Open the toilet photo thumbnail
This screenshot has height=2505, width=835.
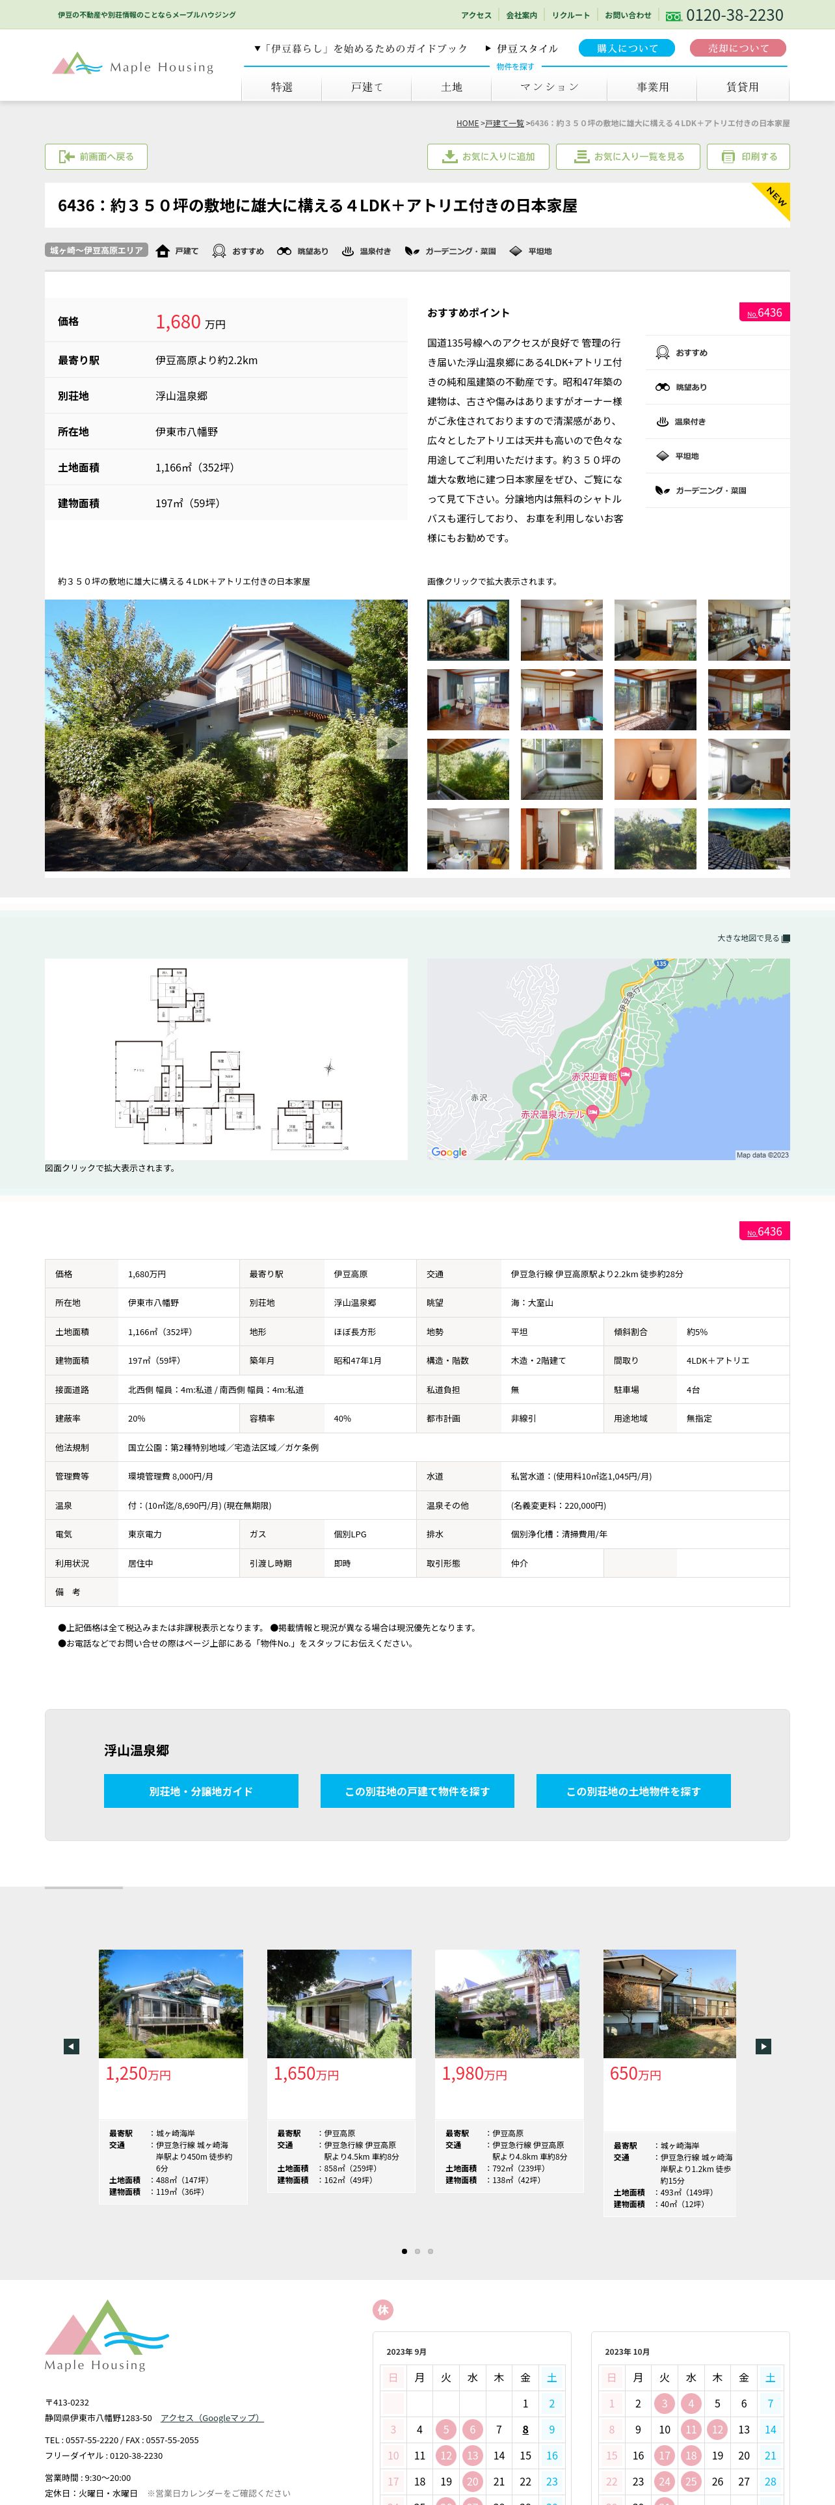click(x=655, y=769)
